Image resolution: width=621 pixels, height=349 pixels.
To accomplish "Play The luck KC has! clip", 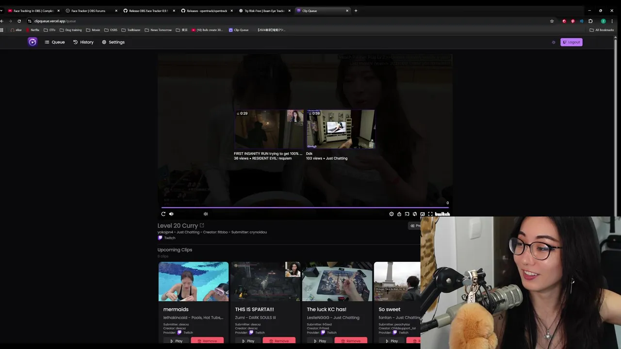I will (320, 341).
